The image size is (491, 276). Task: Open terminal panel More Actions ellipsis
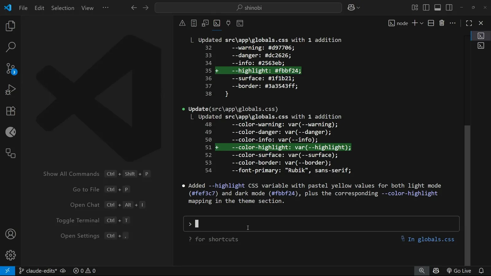click(453, 23)
